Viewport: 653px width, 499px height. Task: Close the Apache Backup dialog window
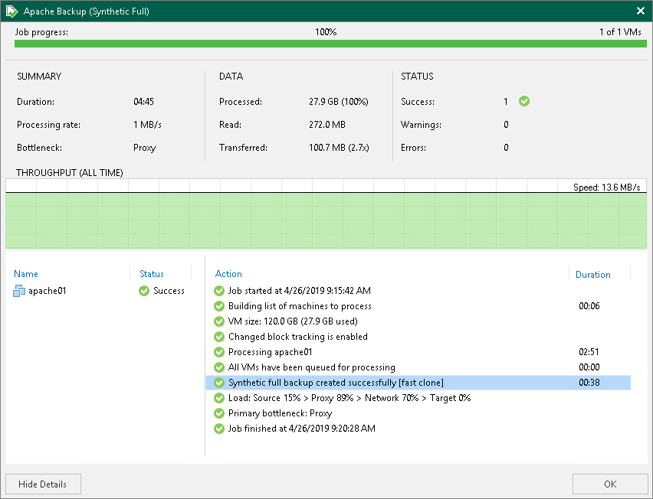click(x=640, y=11)
